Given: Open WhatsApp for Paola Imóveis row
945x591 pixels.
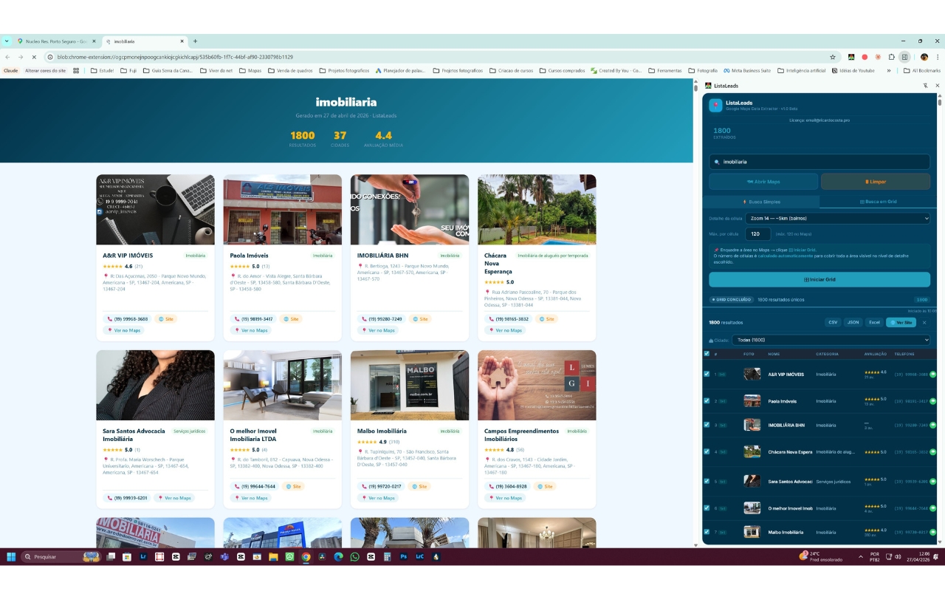Looking at the screenshot, I should (x=932, y=401).
